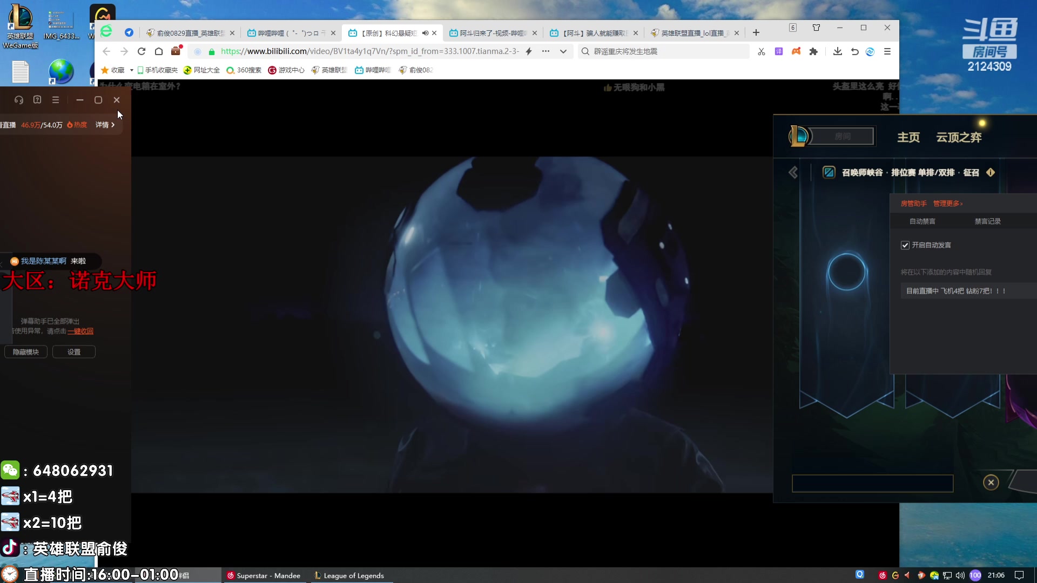Viewport: 1037px width, 583px height.
Task: Open the 俞俊082 bookmark
Action: (416, 70)
